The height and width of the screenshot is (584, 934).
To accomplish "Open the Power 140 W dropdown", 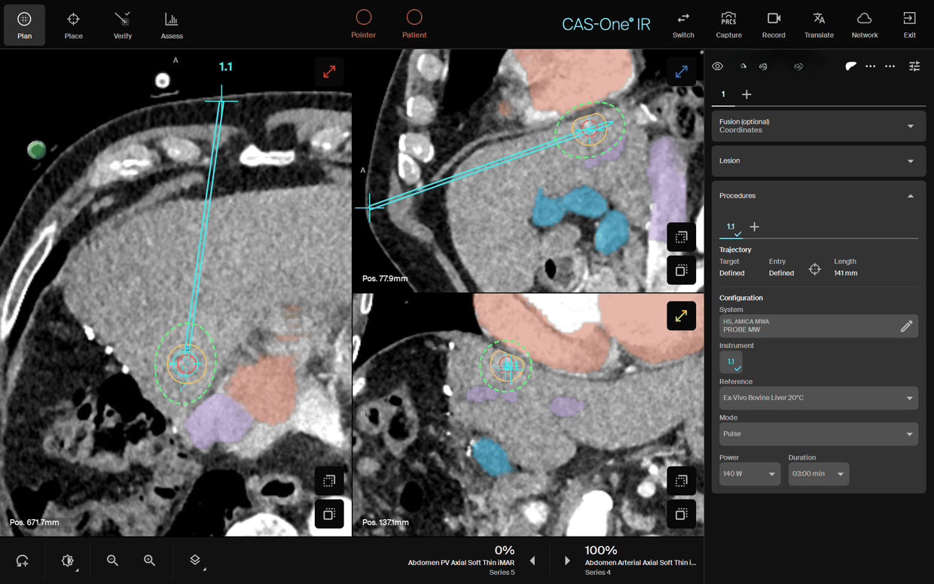I will click(x=749, y=474).
